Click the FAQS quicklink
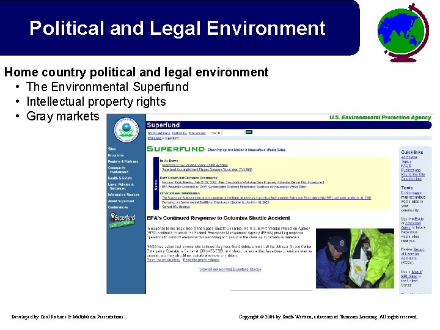440x330 pixels. click(x=406, y=166)
